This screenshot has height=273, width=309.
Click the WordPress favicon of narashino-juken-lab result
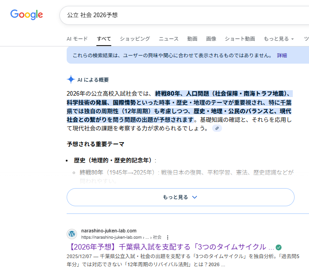pyautogui.click(x=72, y=234)
